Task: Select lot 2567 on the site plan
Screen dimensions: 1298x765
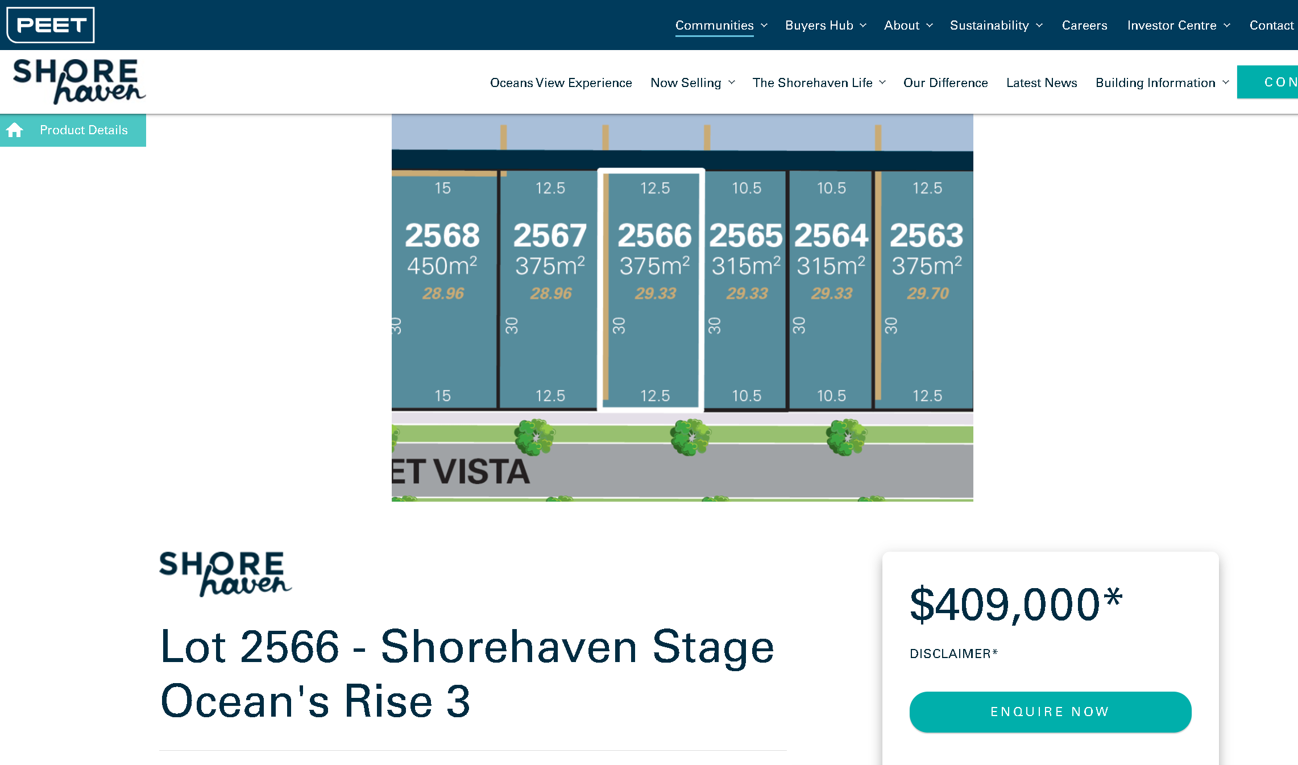Action: point(549,290)
